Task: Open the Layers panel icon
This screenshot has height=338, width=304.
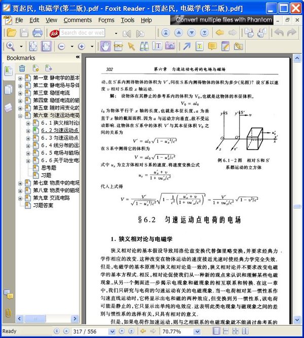Action: coord(8,108)
